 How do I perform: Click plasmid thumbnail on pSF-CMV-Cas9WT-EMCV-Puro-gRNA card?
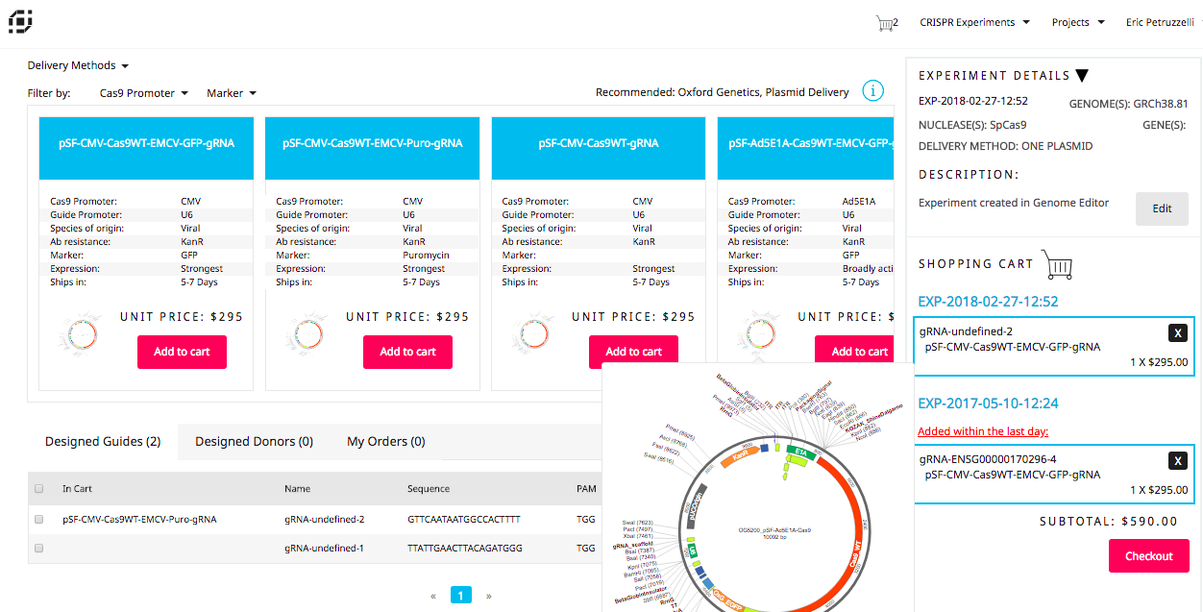coord(308,334)
